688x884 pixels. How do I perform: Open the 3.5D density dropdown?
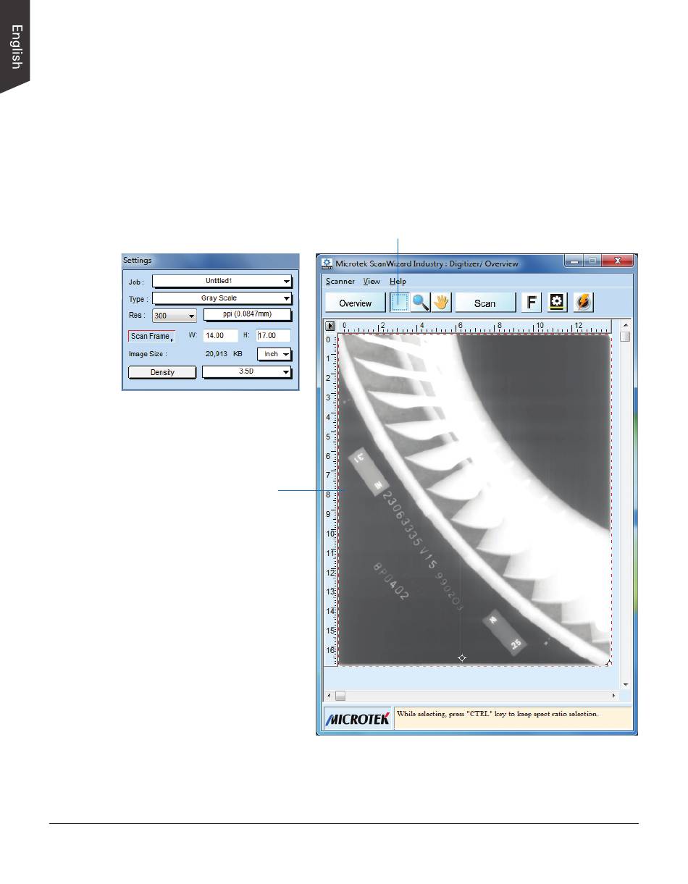[246, 372]
